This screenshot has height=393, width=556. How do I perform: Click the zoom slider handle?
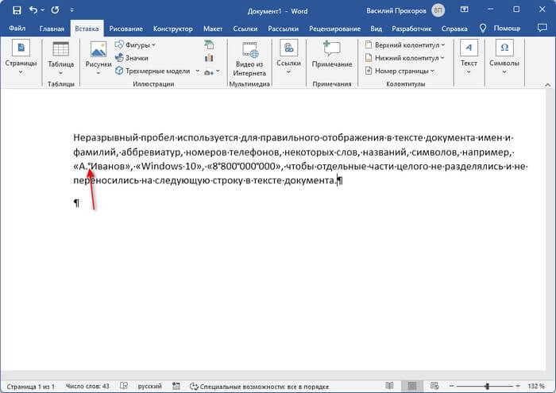[488, 386]
